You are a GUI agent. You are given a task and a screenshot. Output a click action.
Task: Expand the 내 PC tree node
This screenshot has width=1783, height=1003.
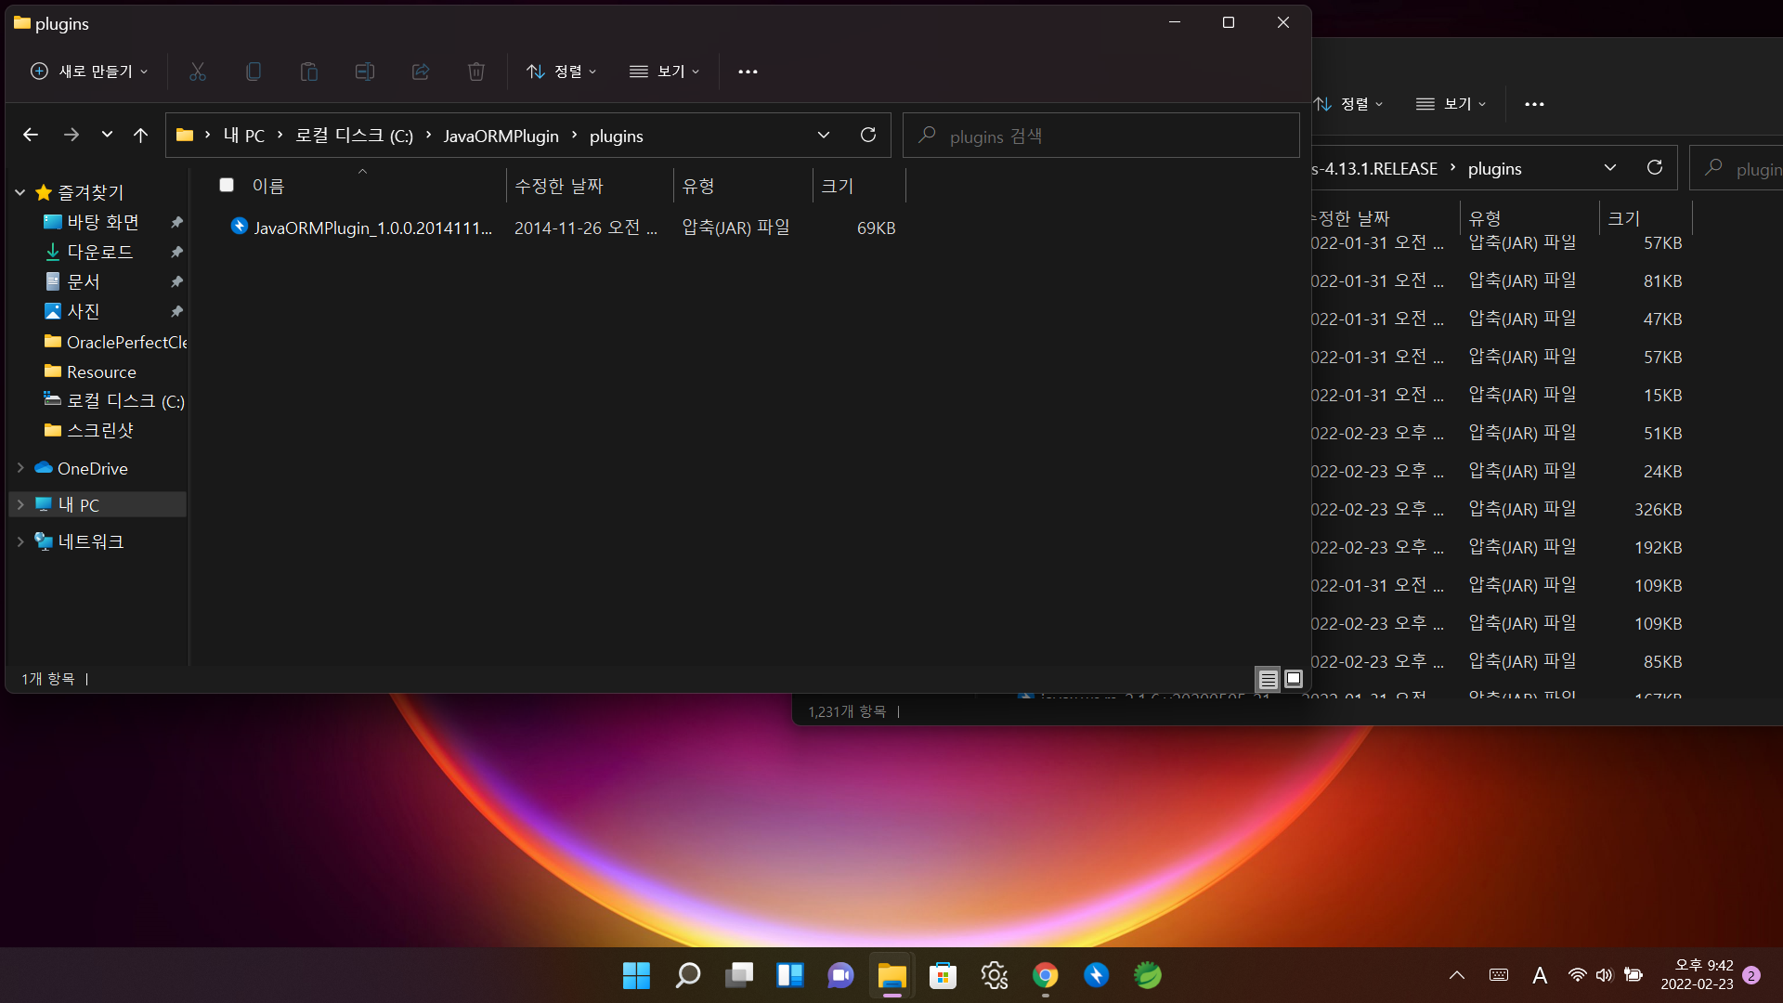[20, 505]
